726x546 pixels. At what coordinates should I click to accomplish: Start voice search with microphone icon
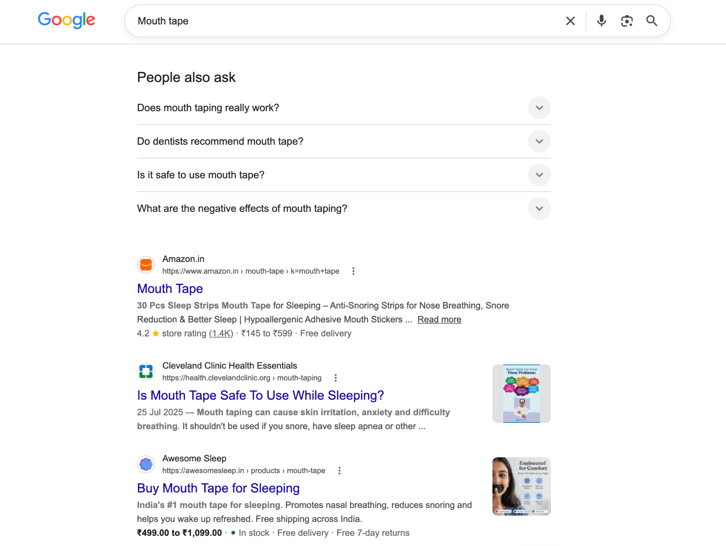(x=601, y=21)
